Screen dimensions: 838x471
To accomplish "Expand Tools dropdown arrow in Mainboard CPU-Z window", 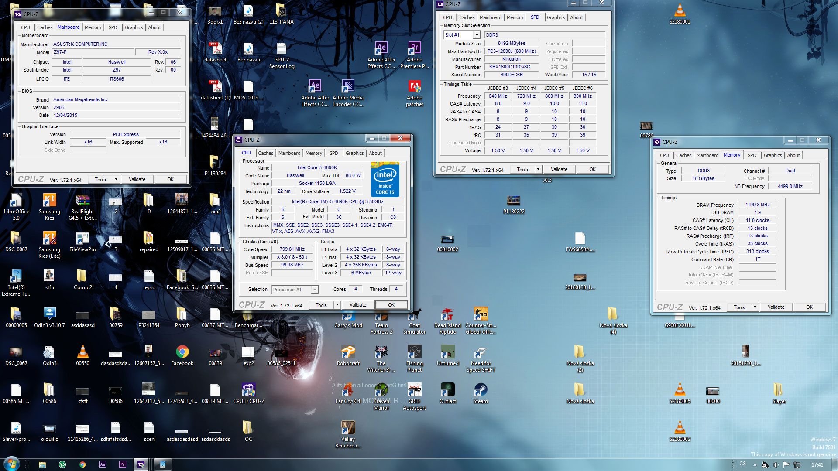I will pos(116,179).
